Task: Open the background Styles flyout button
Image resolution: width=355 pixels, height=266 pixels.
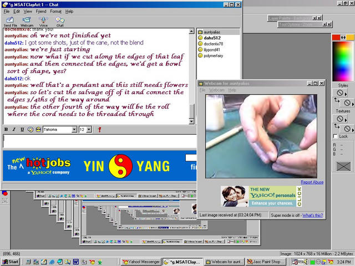Action: click(x=347, y=103)
